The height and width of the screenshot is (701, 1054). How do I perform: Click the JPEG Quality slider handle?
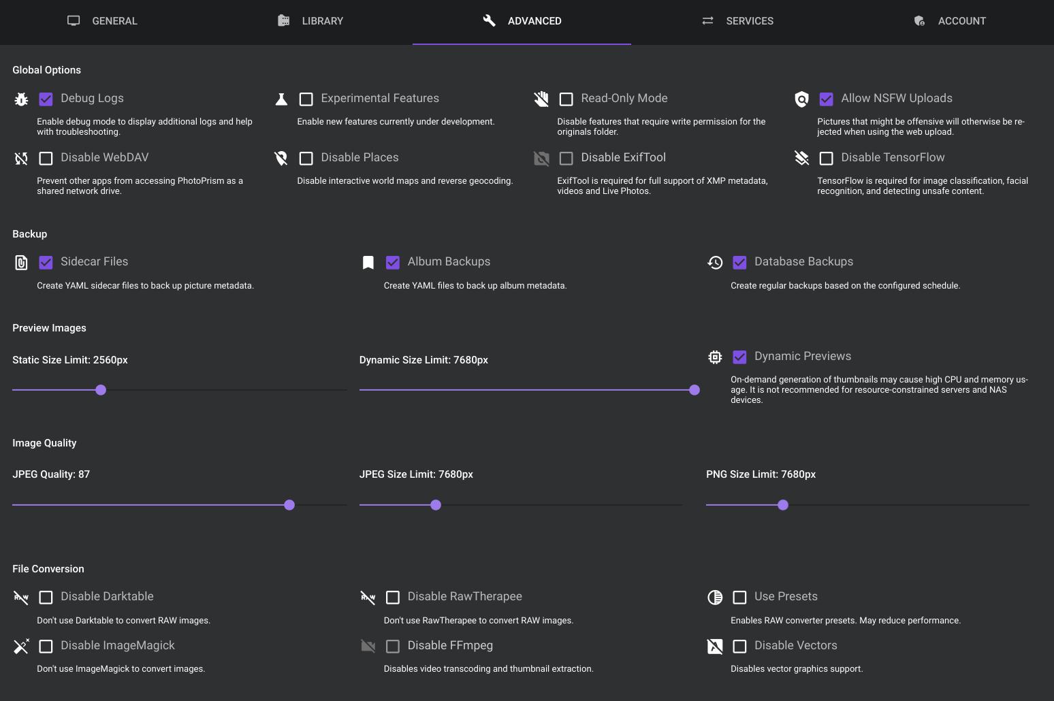point(289,505)
